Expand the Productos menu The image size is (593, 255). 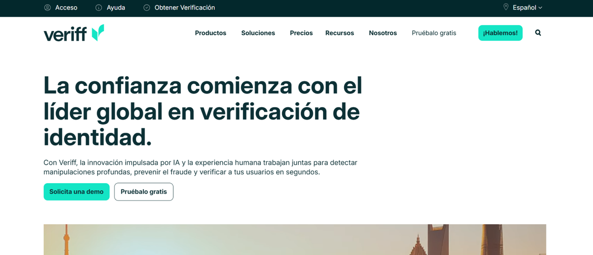tap(211, 33)
